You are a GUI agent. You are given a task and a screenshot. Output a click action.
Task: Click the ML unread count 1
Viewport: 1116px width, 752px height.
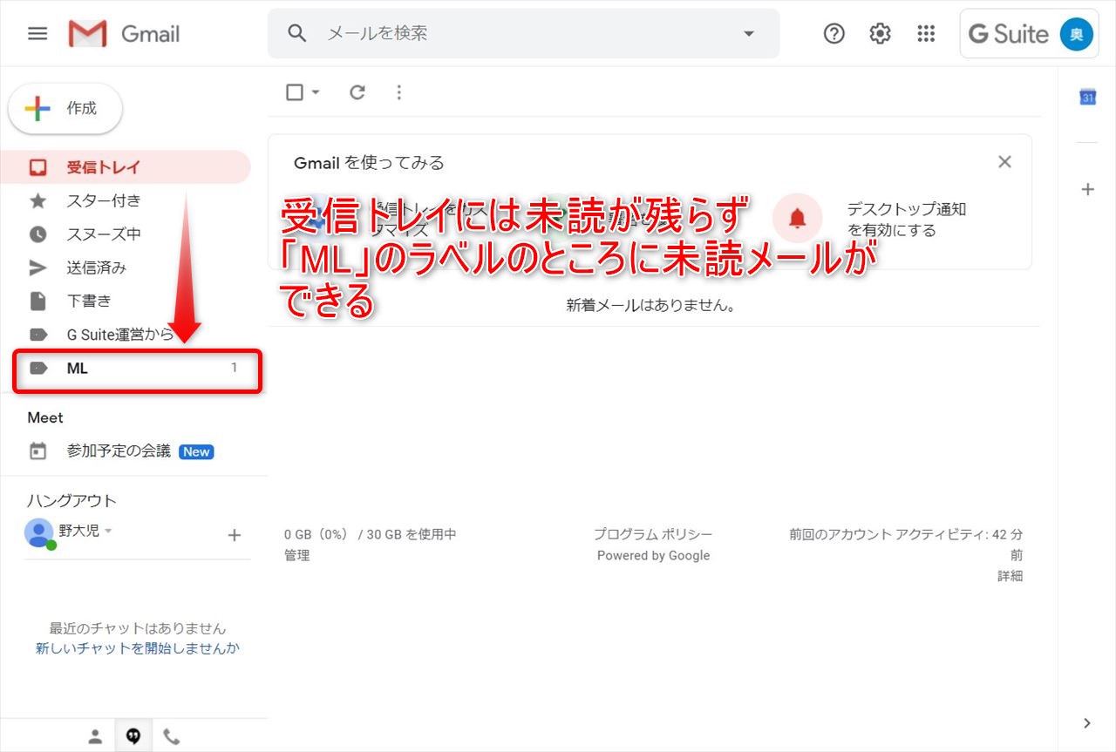tap(234, 368)
